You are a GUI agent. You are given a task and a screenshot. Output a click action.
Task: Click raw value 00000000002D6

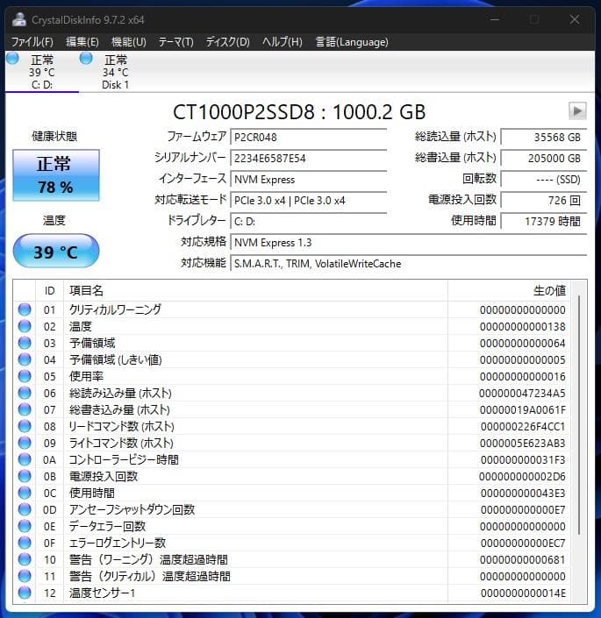point(522,477)
